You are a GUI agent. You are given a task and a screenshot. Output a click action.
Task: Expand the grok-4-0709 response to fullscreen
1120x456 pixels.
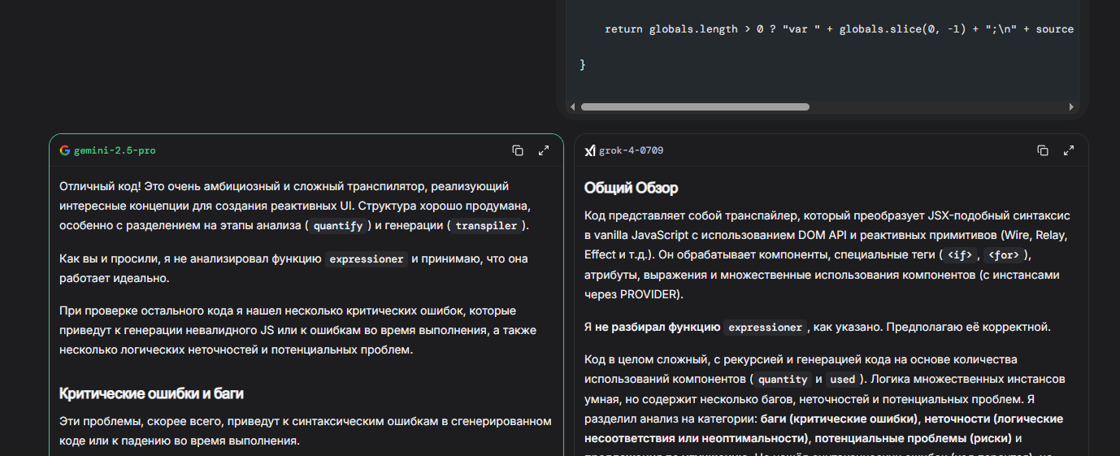1069,150
